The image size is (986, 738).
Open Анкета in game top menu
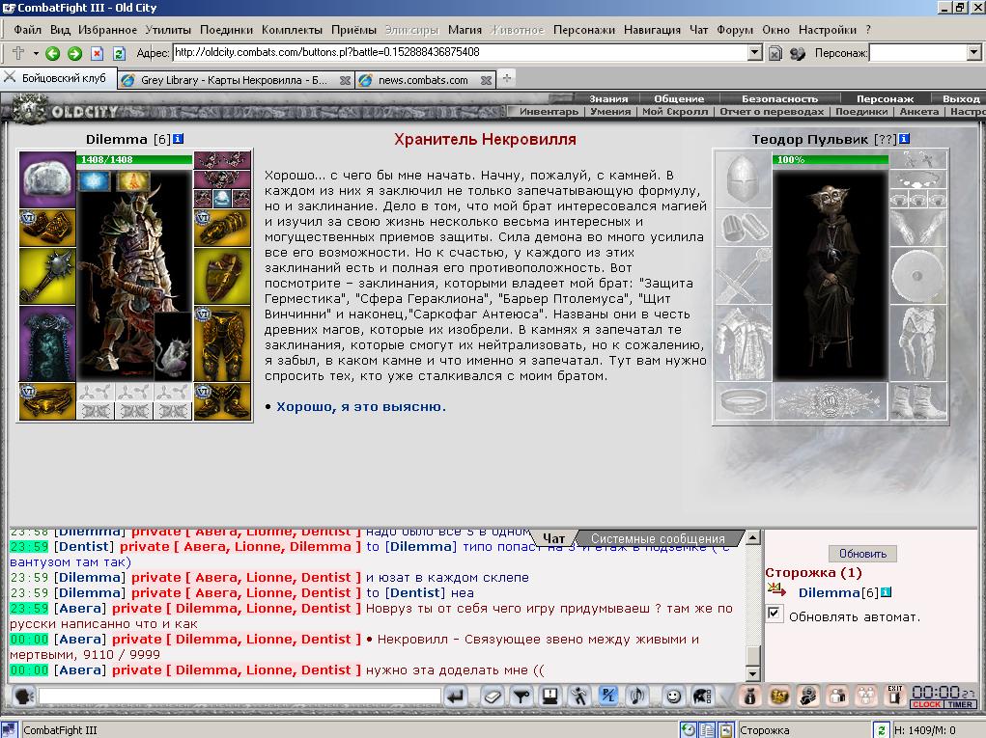(918, 112)
